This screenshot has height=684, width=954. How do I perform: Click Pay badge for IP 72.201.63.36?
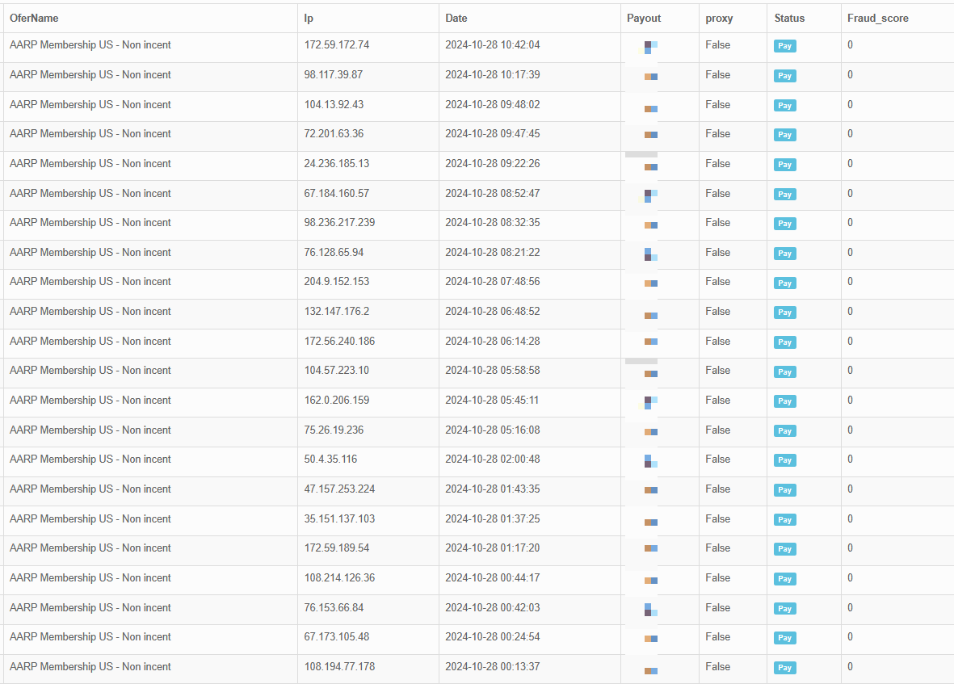[785, 134]
